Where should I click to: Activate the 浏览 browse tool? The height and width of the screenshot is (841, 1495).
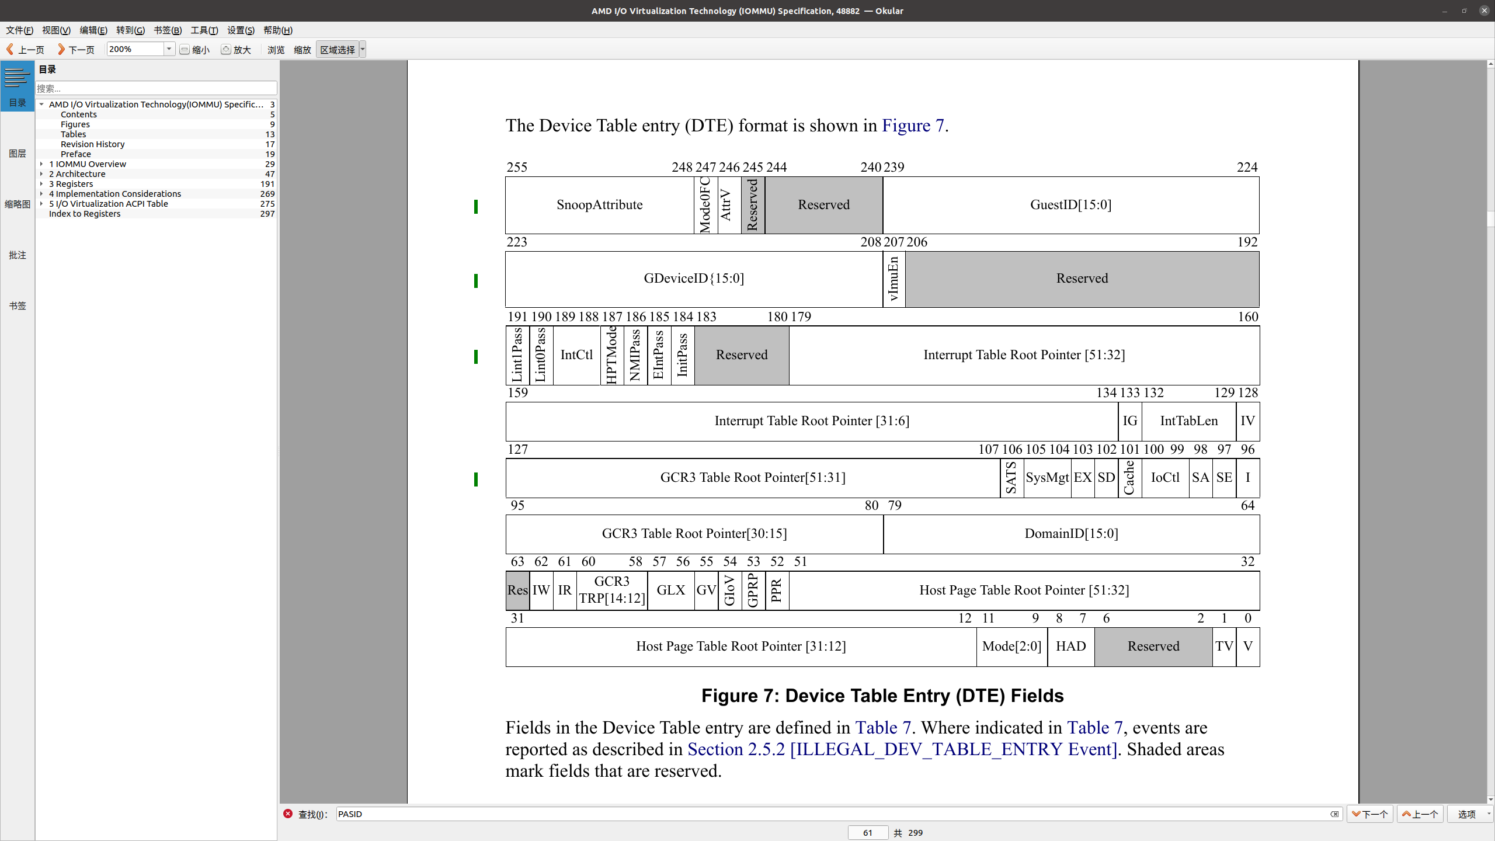pos(274,49)
